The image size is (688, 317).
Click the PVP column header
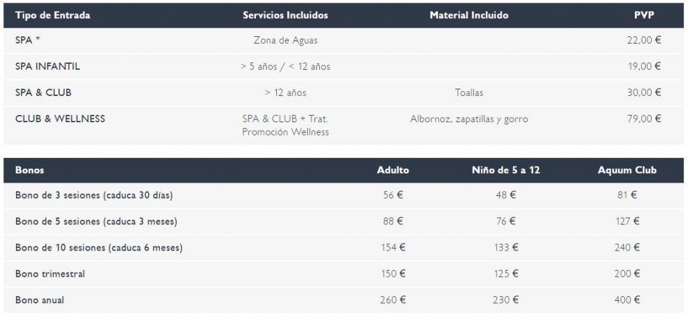[x=644, y=15]
